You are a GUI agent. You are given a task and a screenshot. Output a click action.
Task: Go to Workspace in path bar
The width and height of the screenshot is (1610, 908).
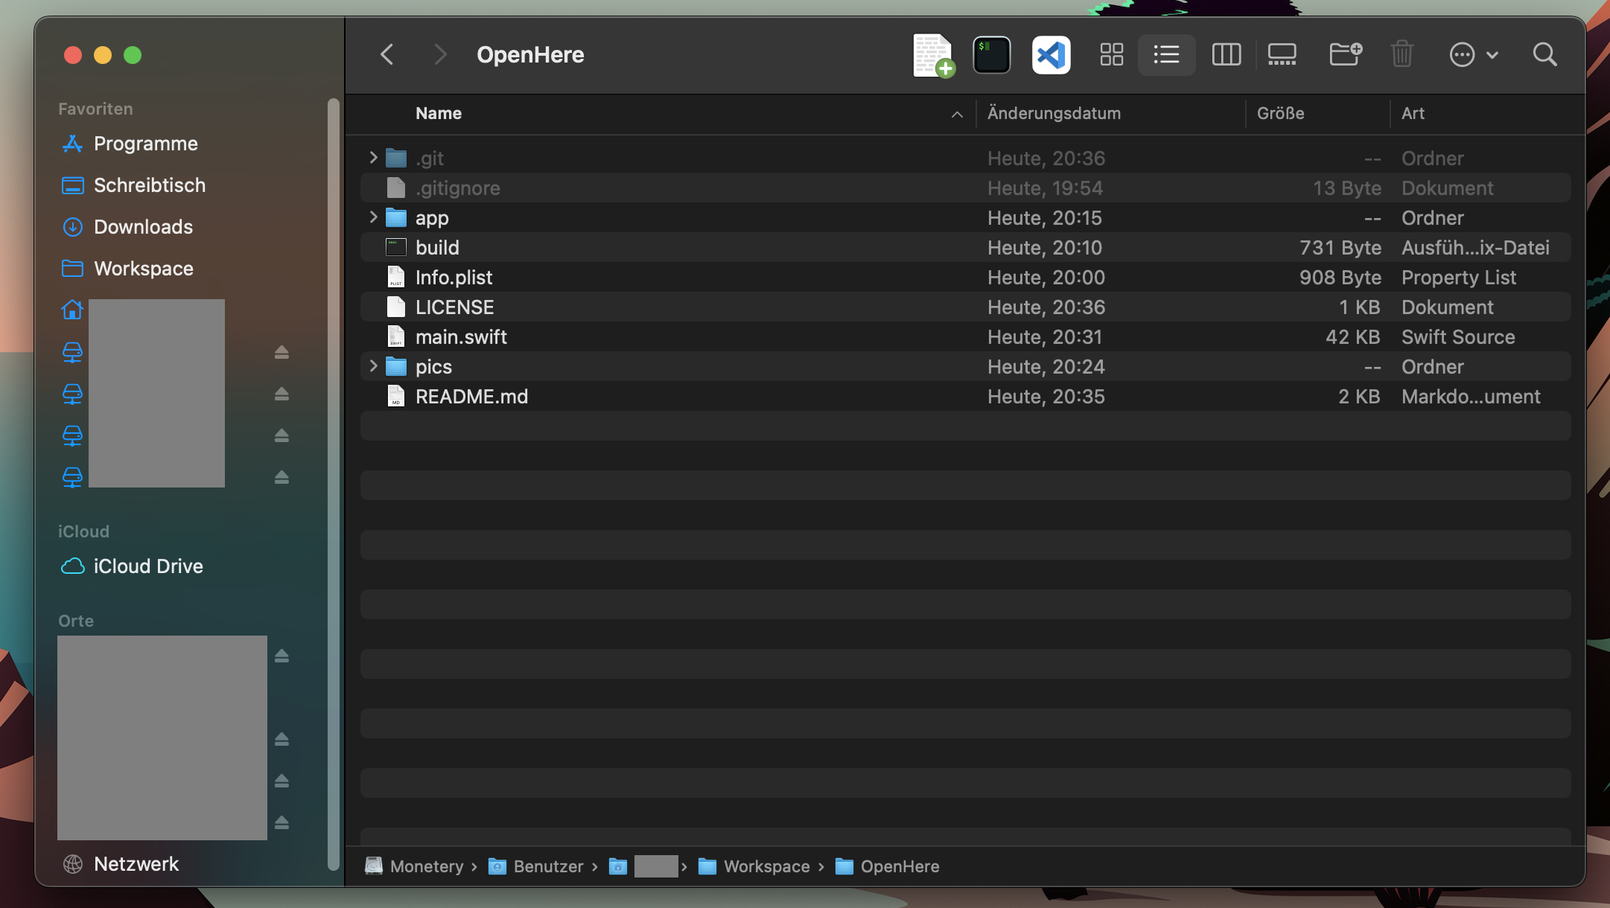click(766, 866)
